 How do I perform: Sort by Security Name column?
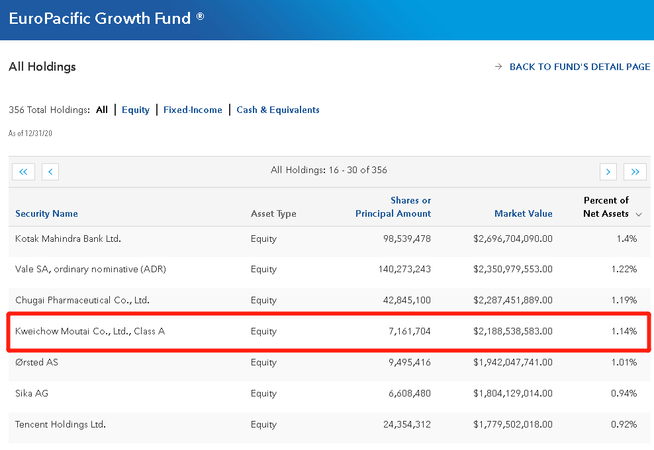(x=46, y=213)
